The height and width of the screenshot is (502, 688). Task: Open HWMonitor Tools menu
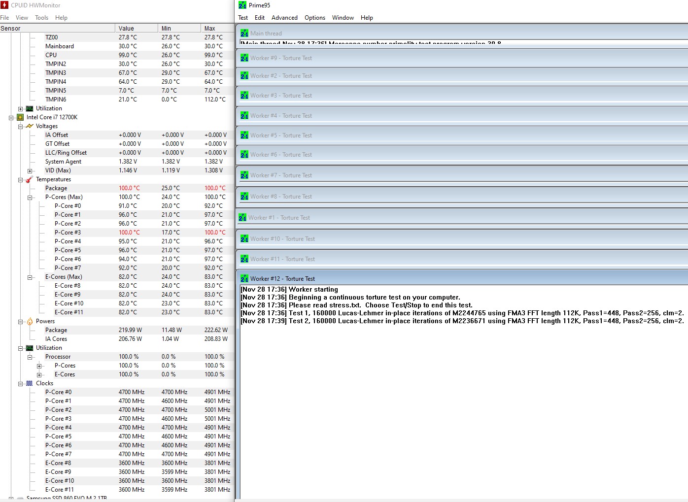tap(42, 18)
